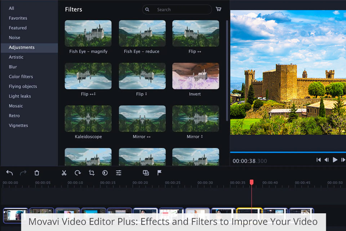Open clip properties sliders icon
Viewport: 346px width, 231px height.
tap(119, 173)
